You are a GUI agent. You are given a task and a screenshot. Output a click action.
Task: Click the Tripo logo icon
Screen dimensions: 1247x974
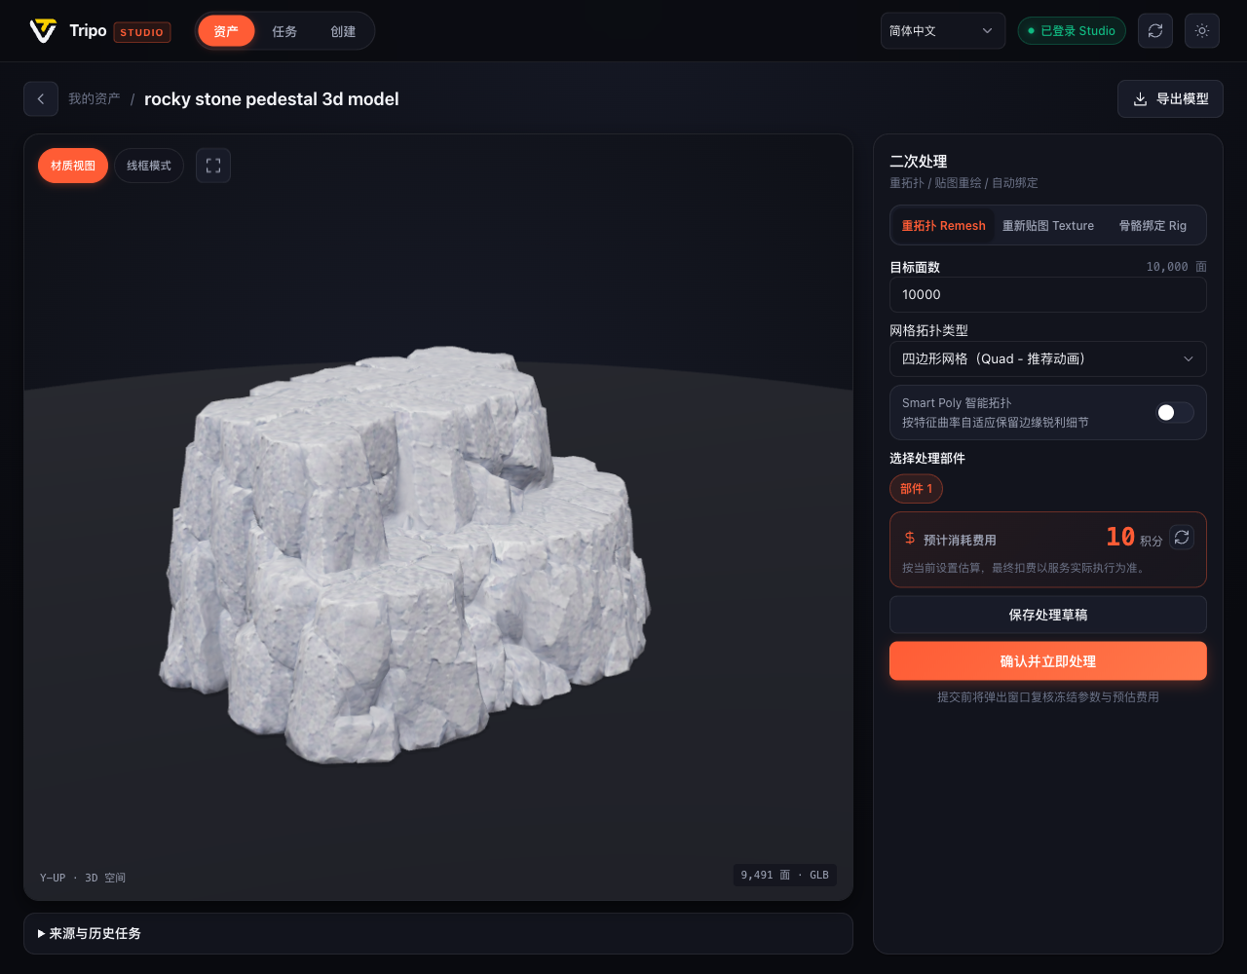(43, 31)
